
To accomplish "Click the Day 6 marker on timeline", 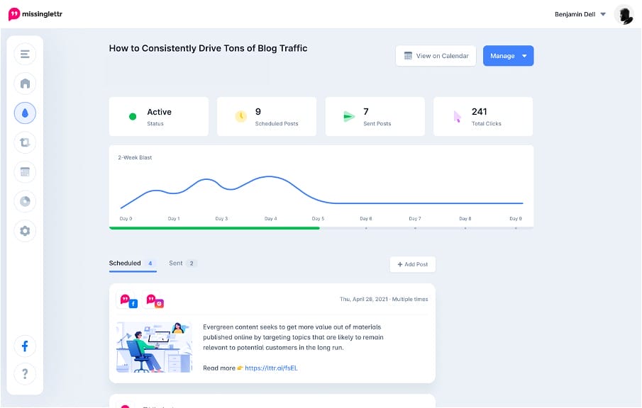I will 366,228.
